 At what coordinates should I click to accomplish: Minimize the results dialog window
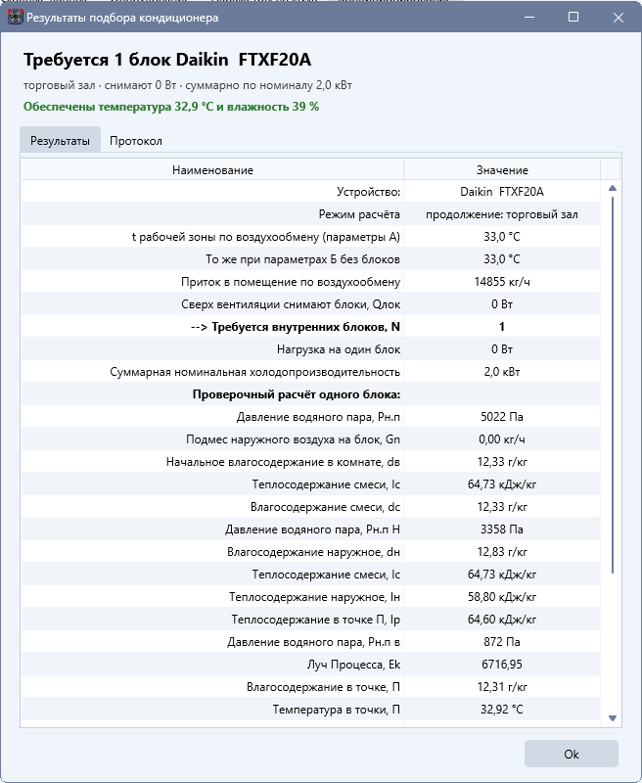pos(529,18)
